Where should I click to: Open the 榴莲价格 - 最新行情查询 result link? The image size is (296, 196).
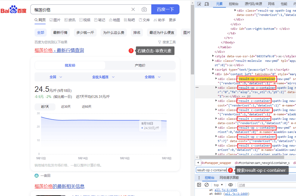coord(59,50)
